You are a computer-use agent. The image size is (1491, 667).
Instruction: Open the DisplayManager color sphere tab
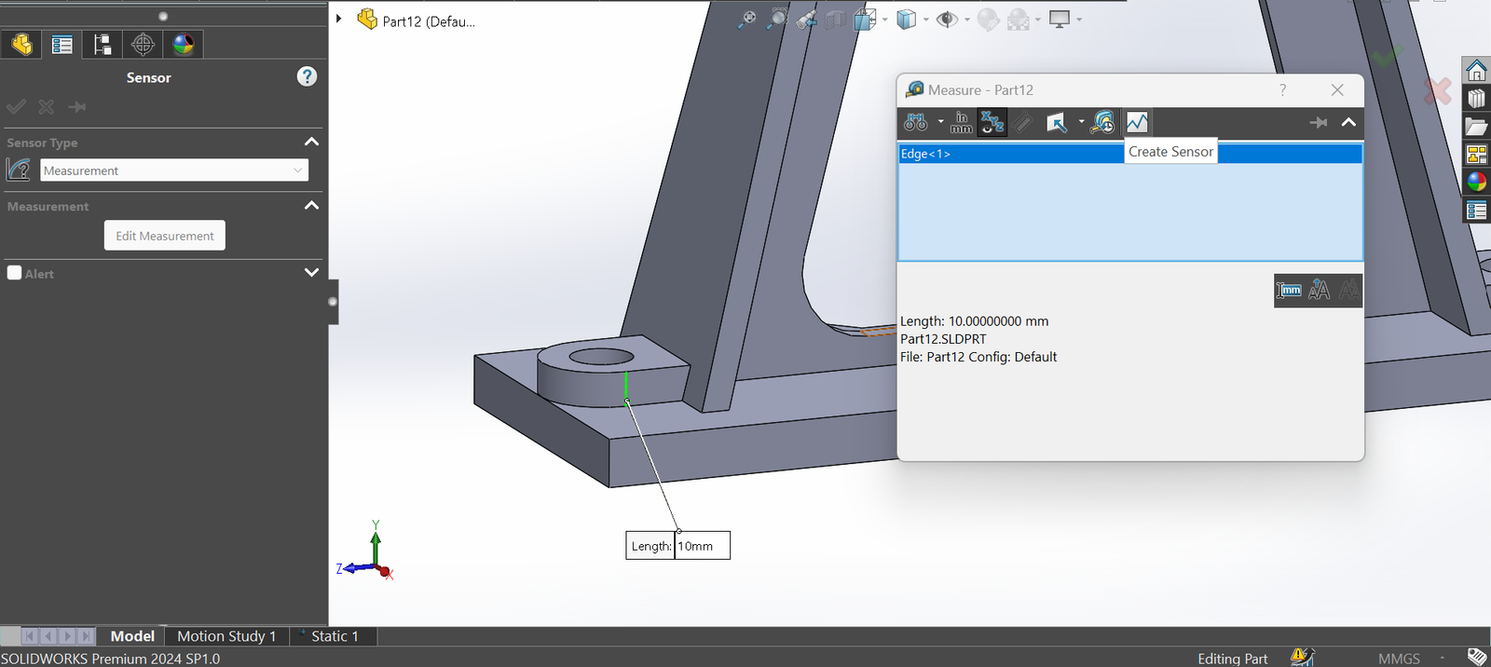[184, 44]
